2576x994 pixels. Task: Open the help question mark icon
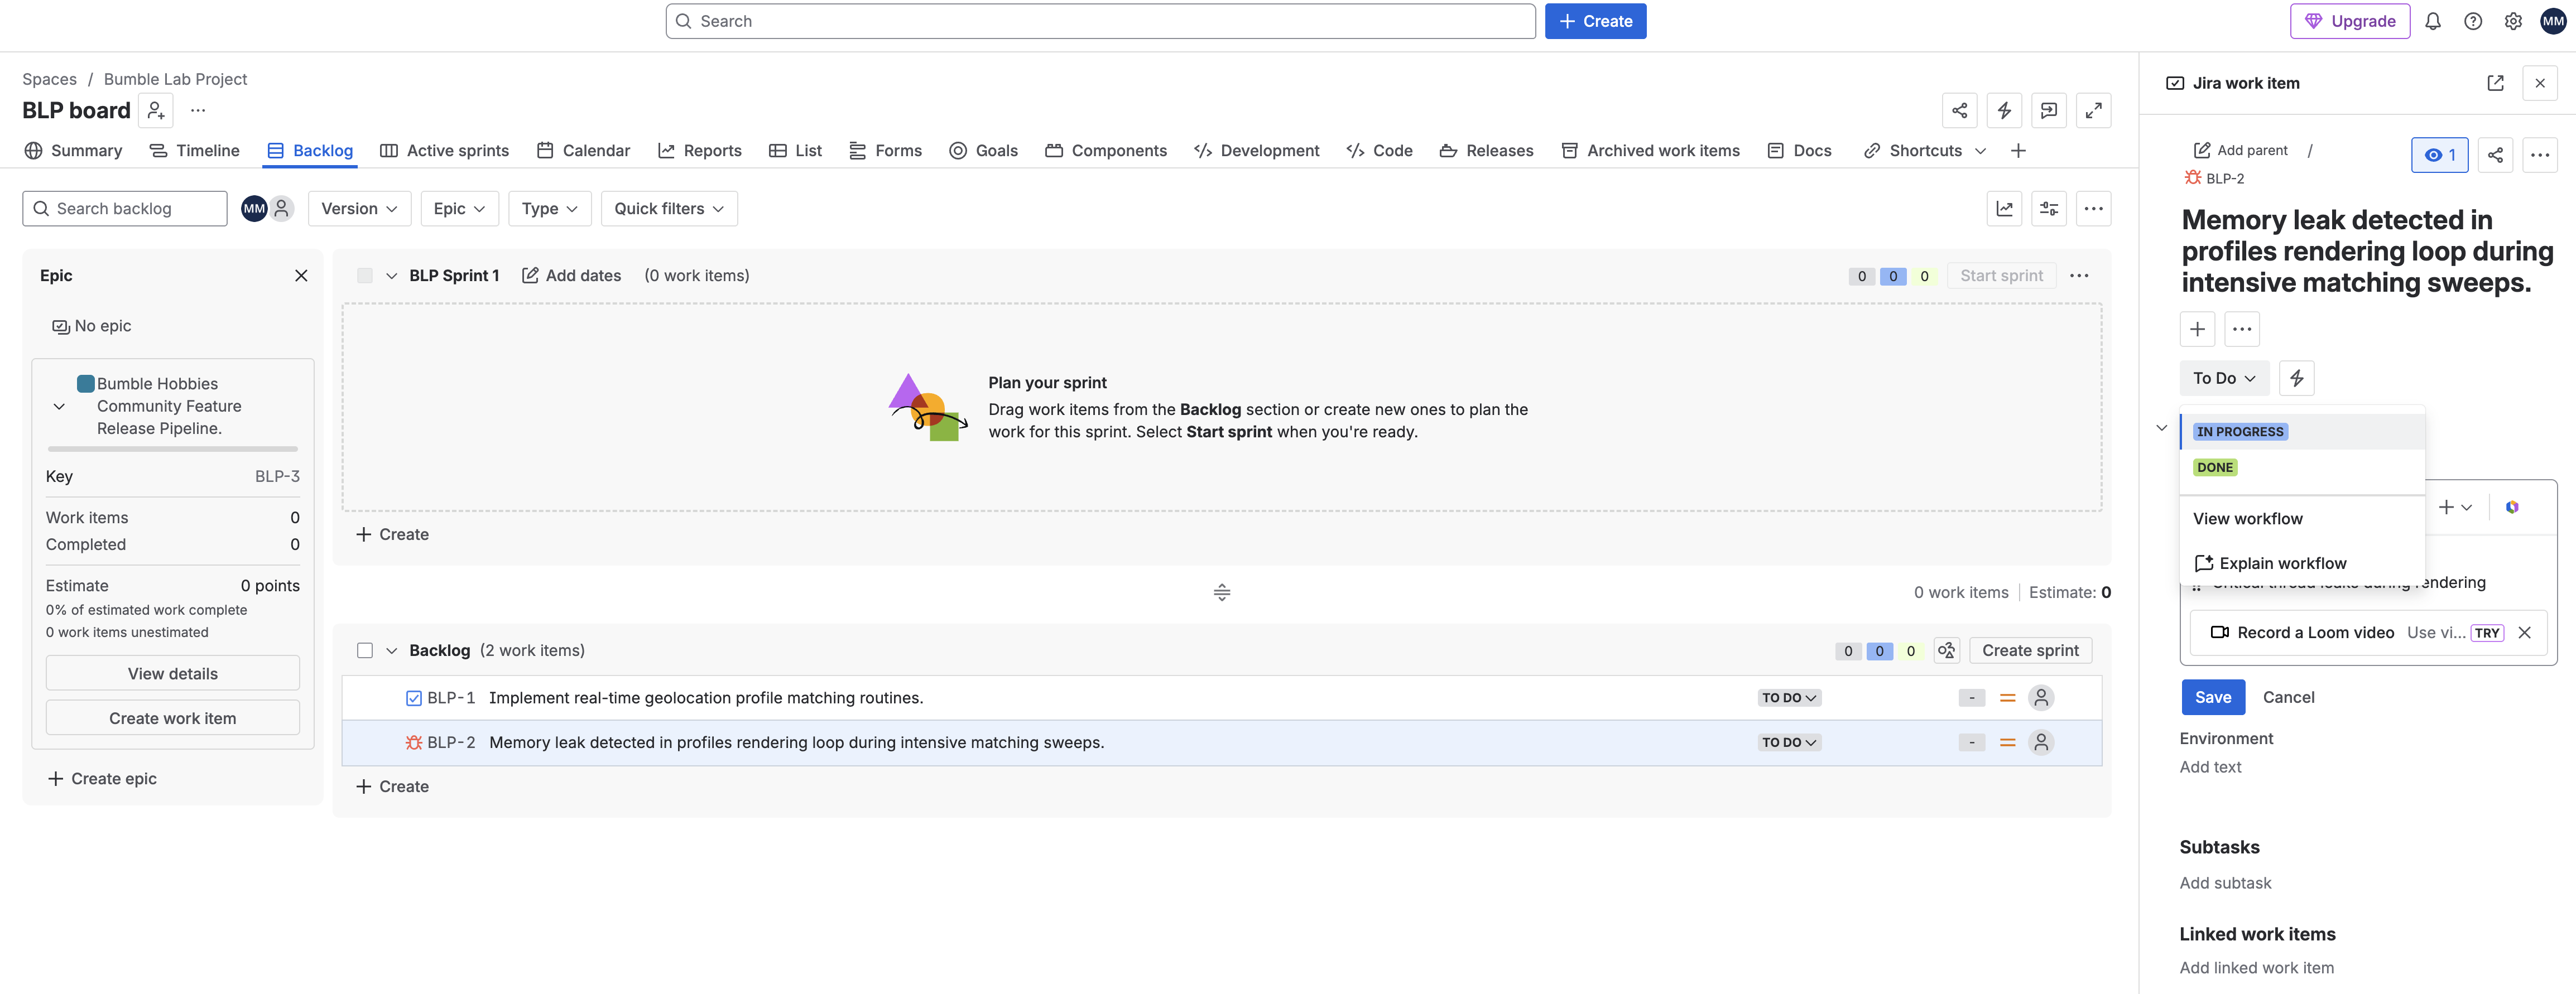click(2473, 21)
